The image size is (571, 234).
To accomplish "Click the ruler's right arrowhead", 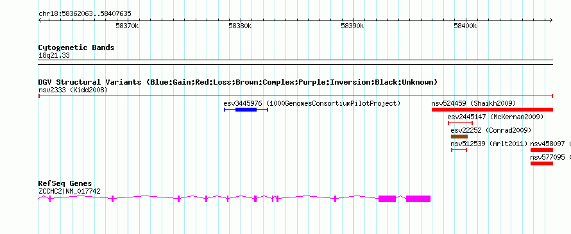I will coord(551,21).
